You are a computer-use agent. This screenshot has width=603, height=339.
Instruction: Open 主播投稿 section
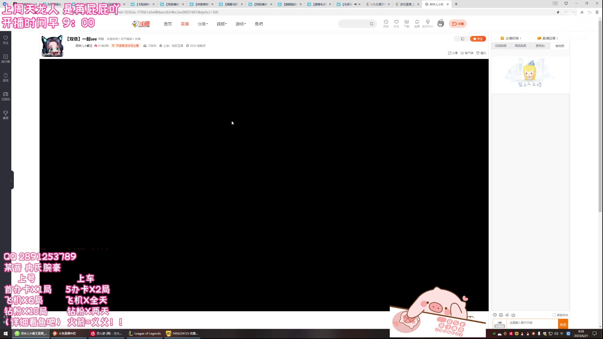[x=511, y=38]
